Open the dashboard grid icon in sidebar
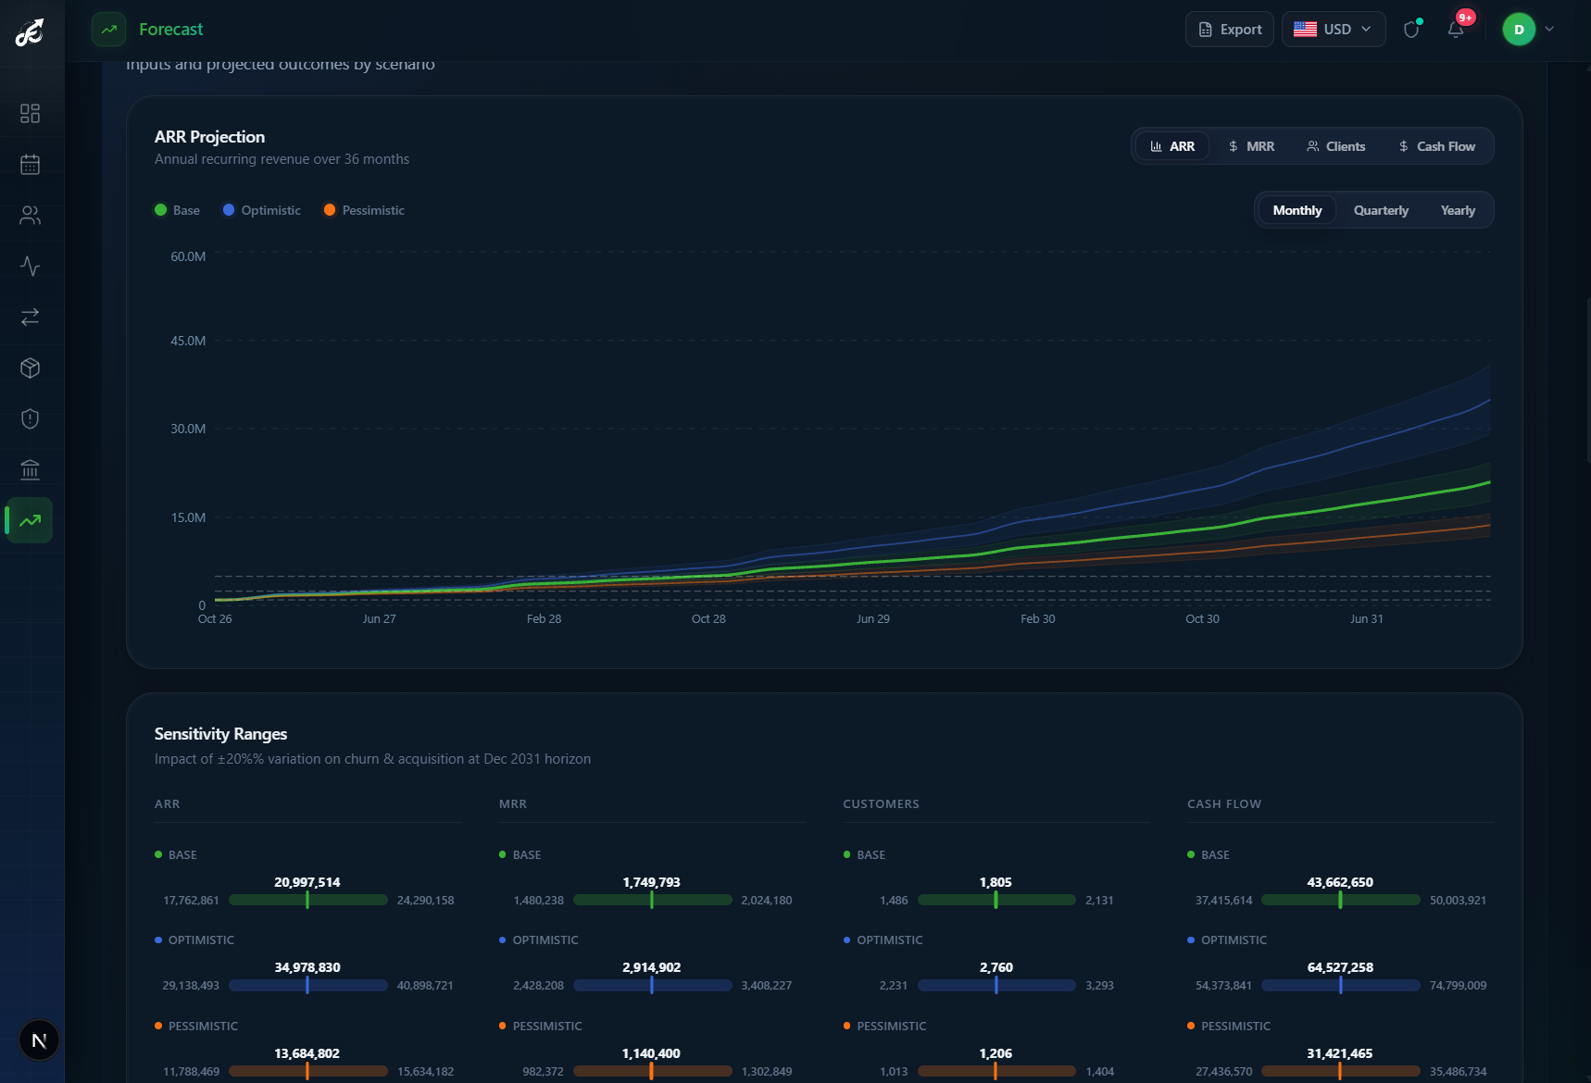 coord(30,113)
